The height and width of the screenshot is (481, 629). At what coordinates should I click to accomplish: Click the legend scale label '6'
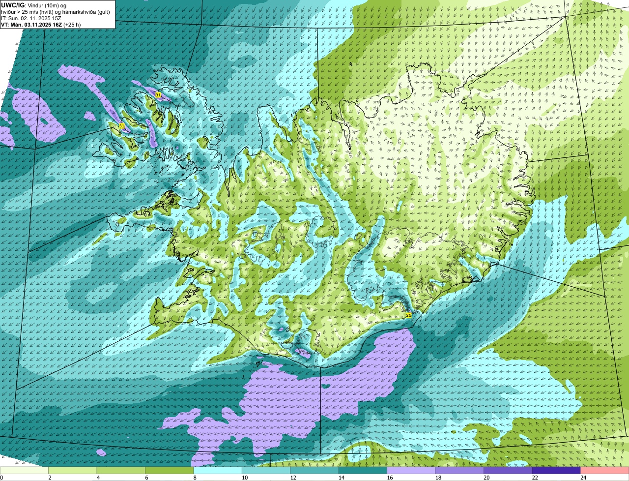coord(146,478)
